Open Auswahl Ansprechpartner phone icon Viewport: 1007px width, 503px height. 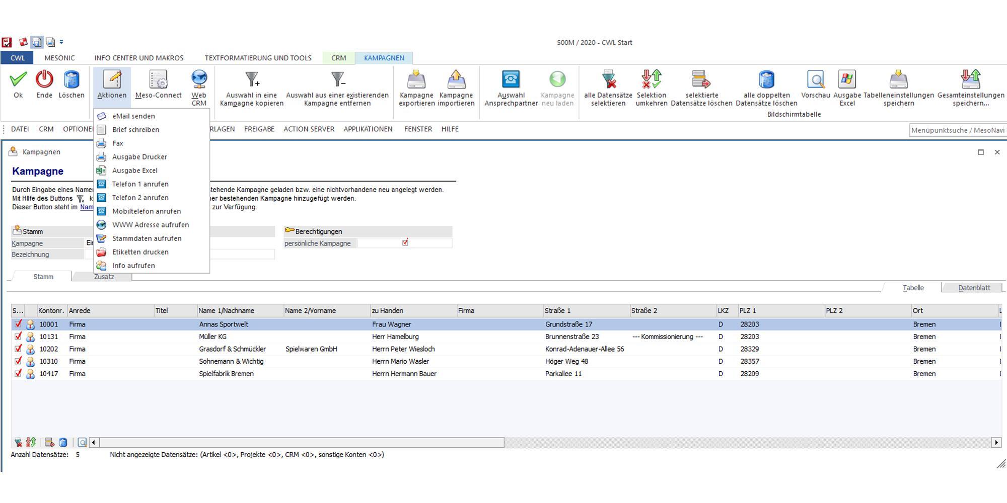511,79
